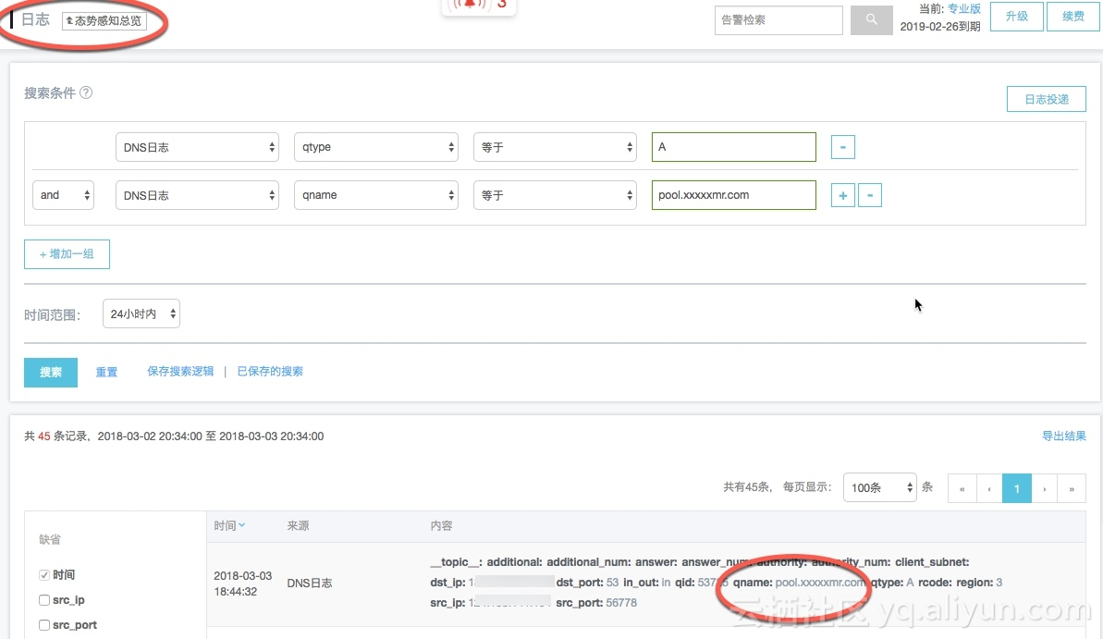Open the alarm bell notification badge

479,6
